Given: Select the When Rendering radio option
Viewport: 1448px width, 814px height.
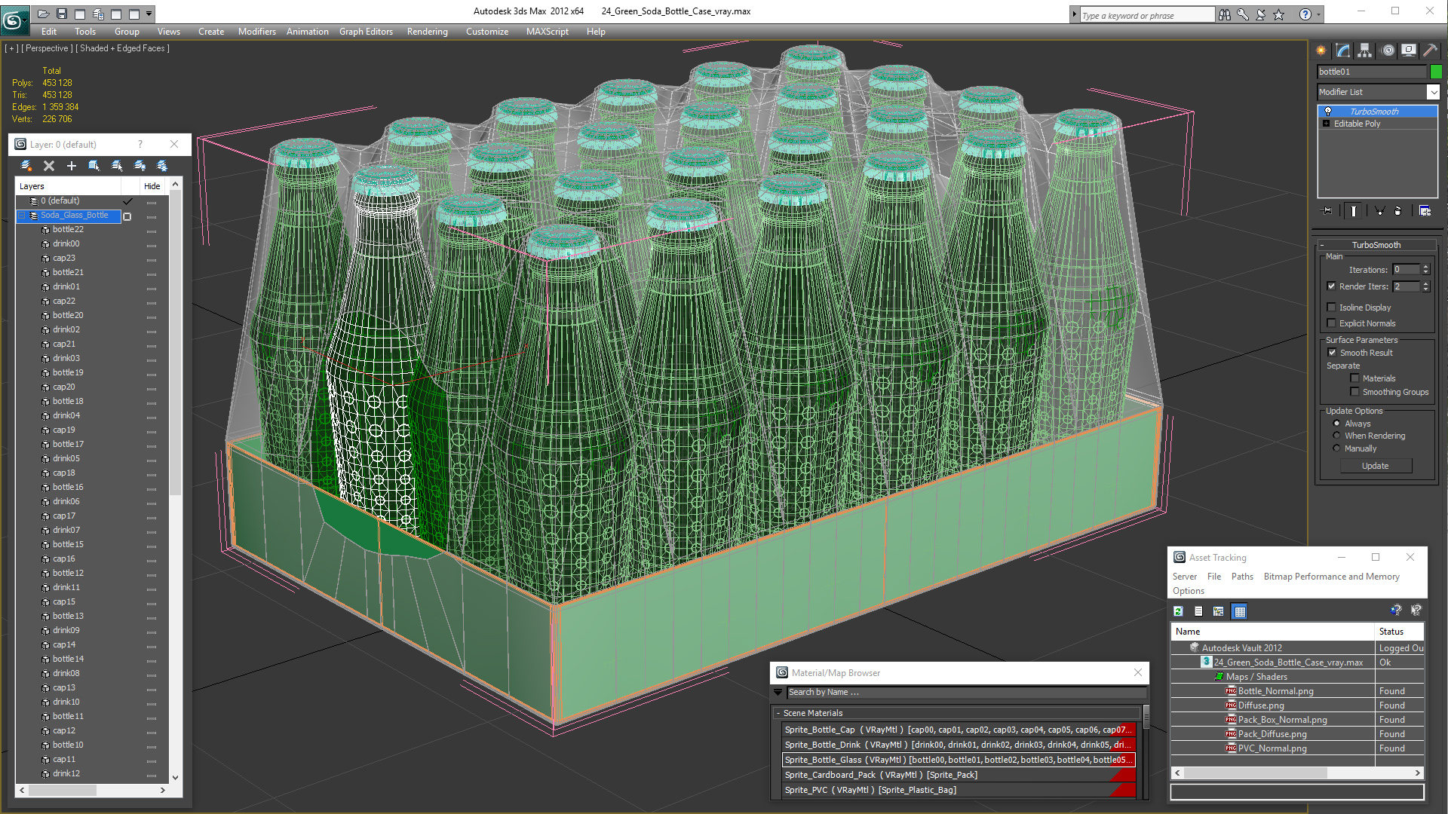Looking at the screenshot, I should tap(1337, 436).
